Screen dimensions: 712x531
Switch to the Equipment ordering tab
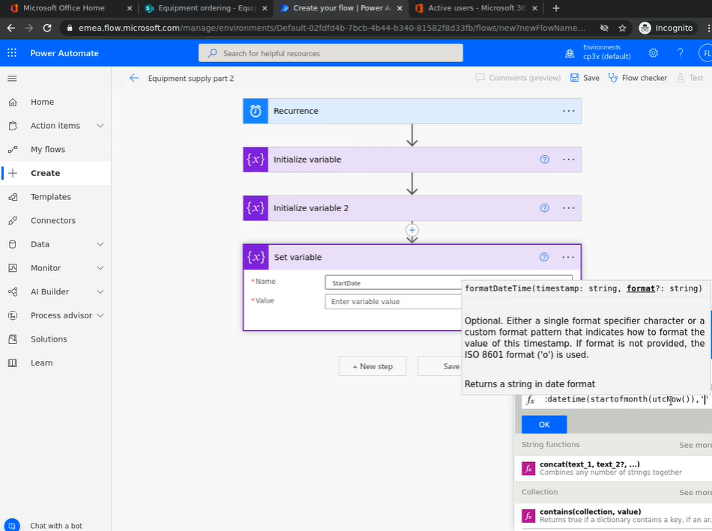(x=205, y=8)
